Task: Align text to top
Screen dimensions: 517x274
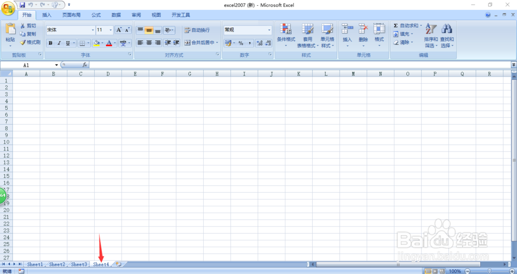Action: [140, 30]
